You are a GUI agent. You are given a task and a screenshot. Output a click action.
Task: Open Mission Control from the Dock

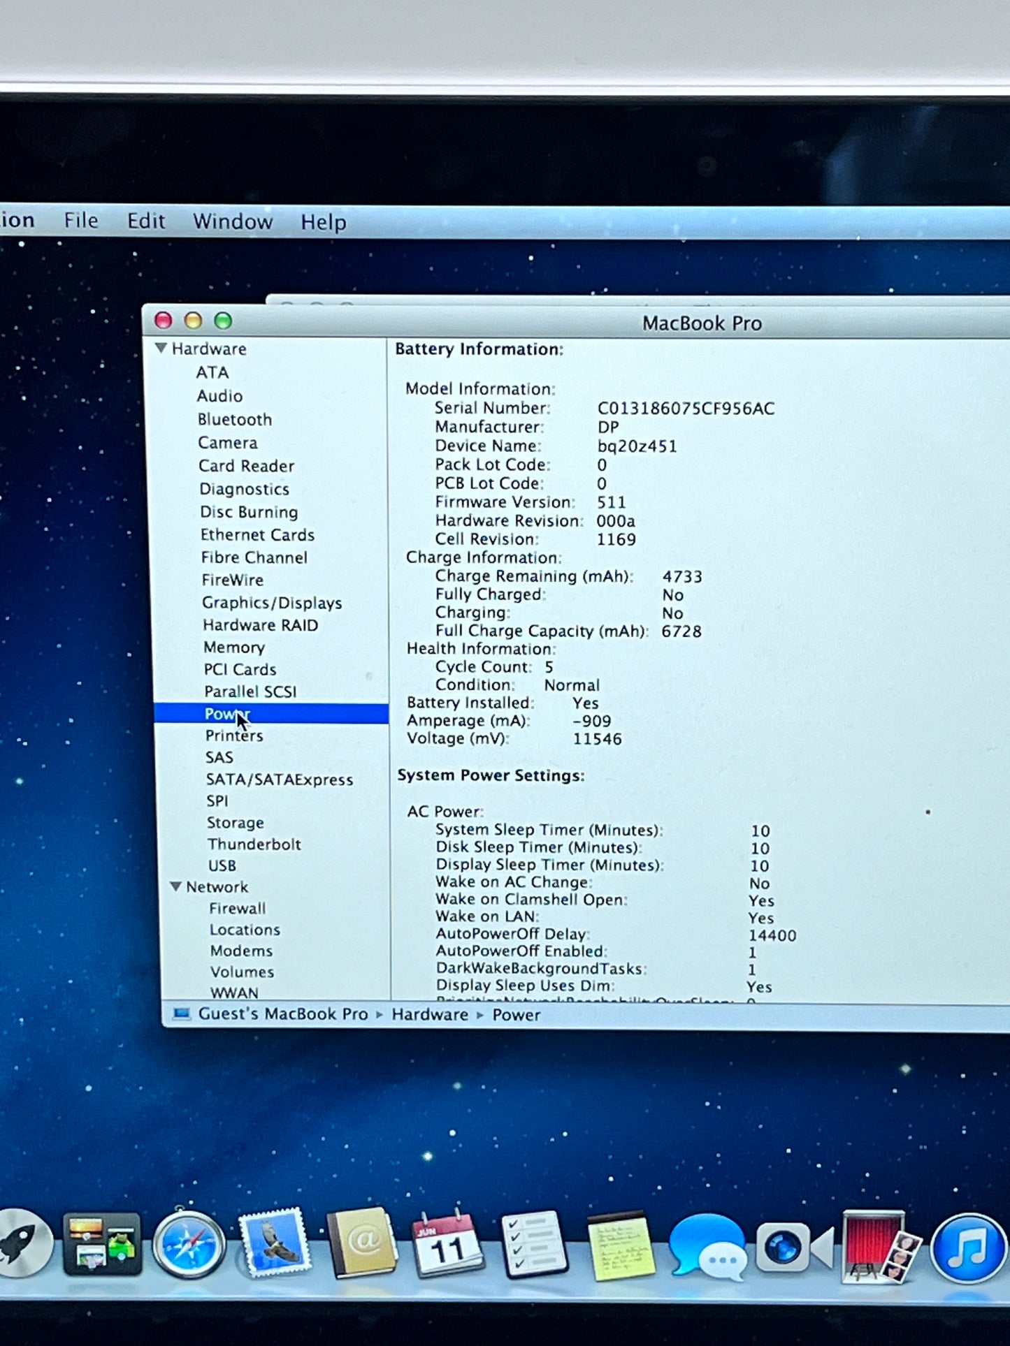click(102, 1246)
